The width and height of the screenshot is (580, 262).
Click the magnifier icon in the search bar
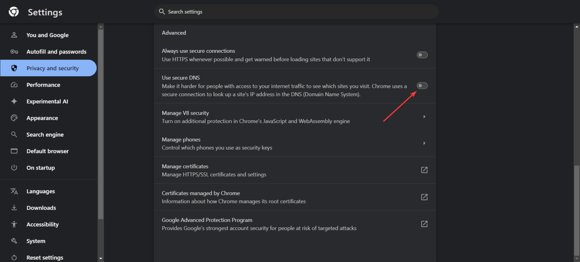pos(162,12)
